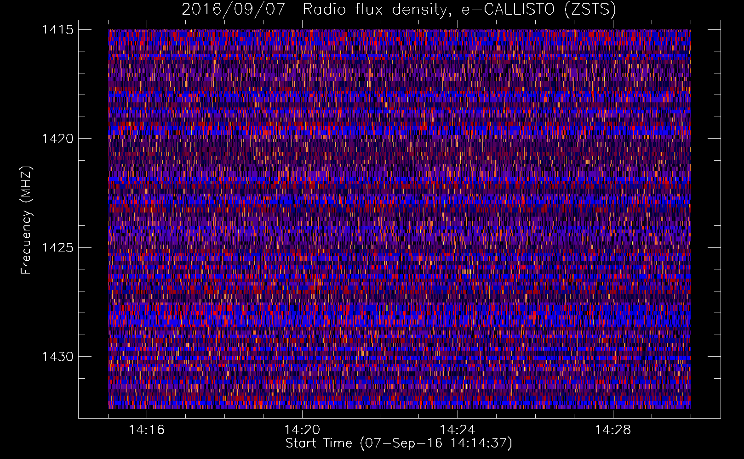Select the 1420 frequency axis label
The width and height of the screenshot is (744, 459).
[x=57, y=139]
